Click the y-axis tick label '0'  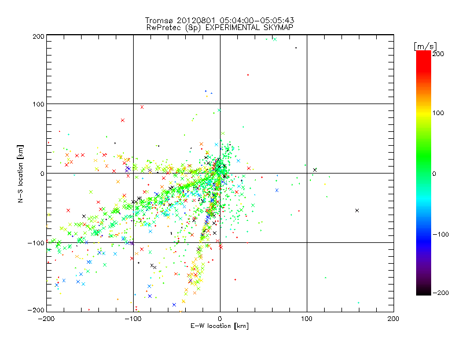pos(42,173)
